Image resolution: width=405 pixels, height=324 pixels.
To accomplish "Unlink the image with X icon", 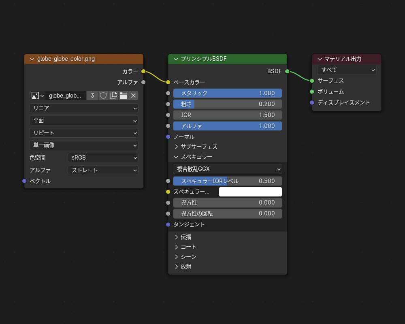I will coord(133,96).
